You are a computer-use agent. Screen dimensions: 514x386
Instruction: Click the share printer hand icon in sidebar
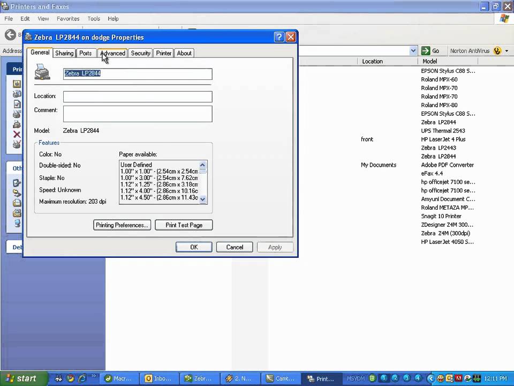17,124
